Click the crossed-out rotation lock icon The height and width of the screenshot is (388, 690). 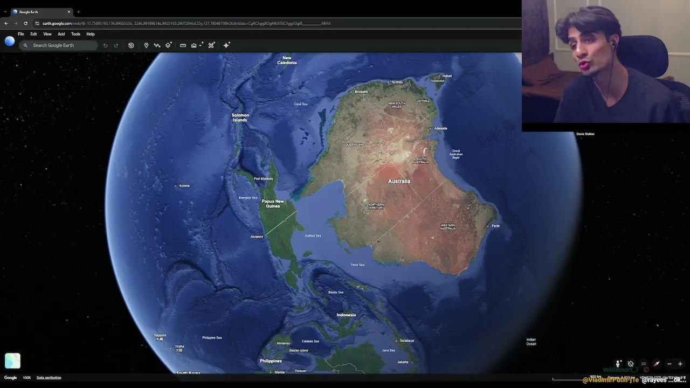point(631,364)
